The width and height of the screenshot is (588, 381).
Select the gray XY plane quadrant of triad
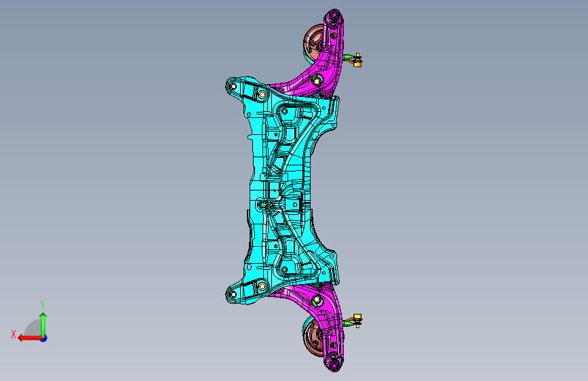pyautogui.click(x=33, y=328)
